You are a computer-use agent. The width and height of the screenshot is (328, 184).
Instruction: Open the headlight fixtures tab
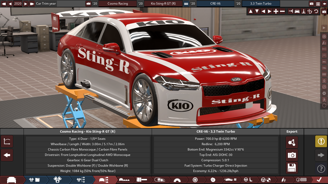160,180
